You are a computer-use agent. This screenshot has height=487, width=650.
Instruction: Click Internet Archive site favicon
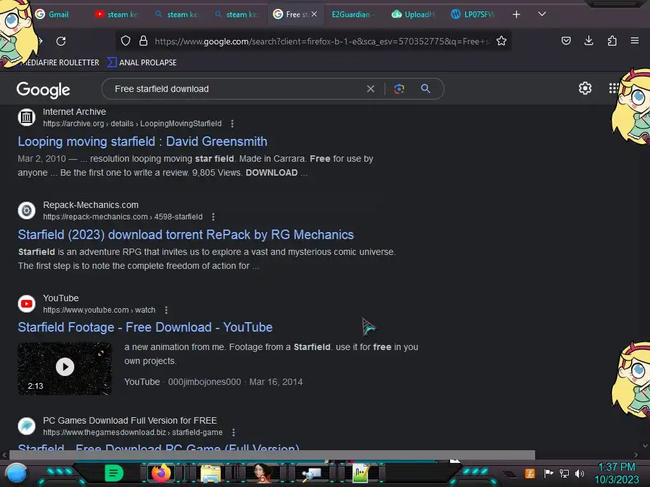pos(27,117)
